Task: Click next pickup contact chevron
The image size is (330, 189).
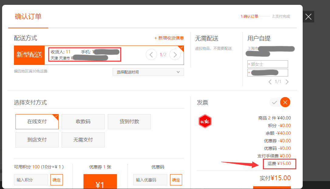Action: [287, 82]
